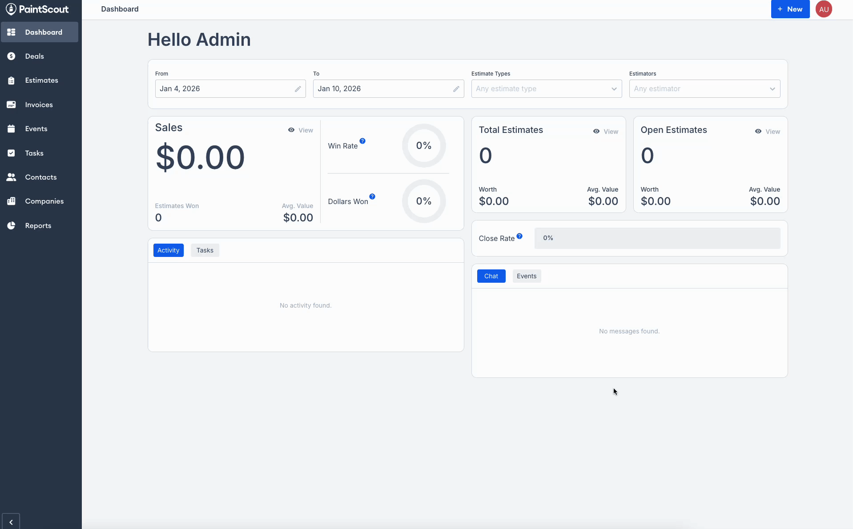Click the Sales $0.00 amount
Screen dimensions: 853x529
tap(200, 157)
